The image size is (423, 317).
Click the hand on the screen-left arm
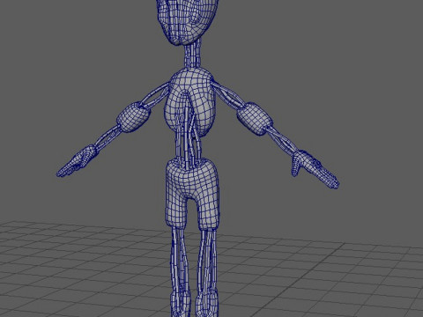(77, 161)
